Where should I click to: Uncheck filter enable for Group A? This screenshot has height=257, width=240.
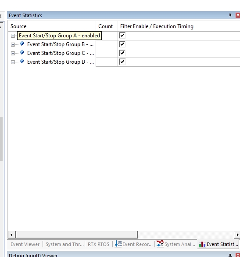(x=122, y=36)
